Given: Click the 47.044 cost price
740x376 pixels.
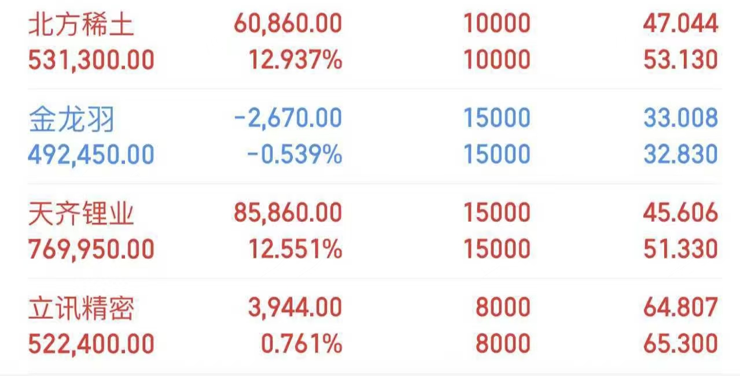Looking at the screenshot, I should click(x=680, y=24).
